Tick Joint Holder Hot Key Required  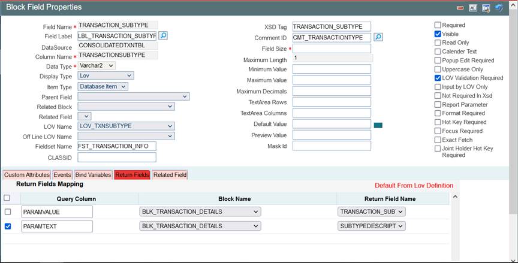coord(438,149)
